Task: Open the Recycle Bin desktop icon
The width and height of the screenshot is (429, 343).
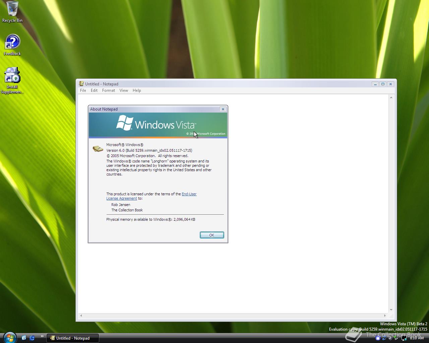Action: [12, 12]
